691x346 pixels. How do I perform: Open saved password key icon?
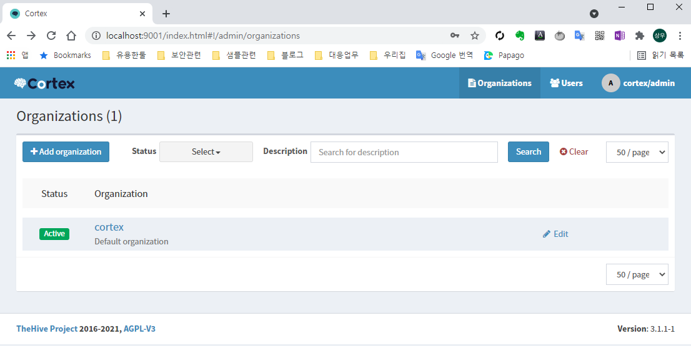pyautogui.click(x=455, y=36)
